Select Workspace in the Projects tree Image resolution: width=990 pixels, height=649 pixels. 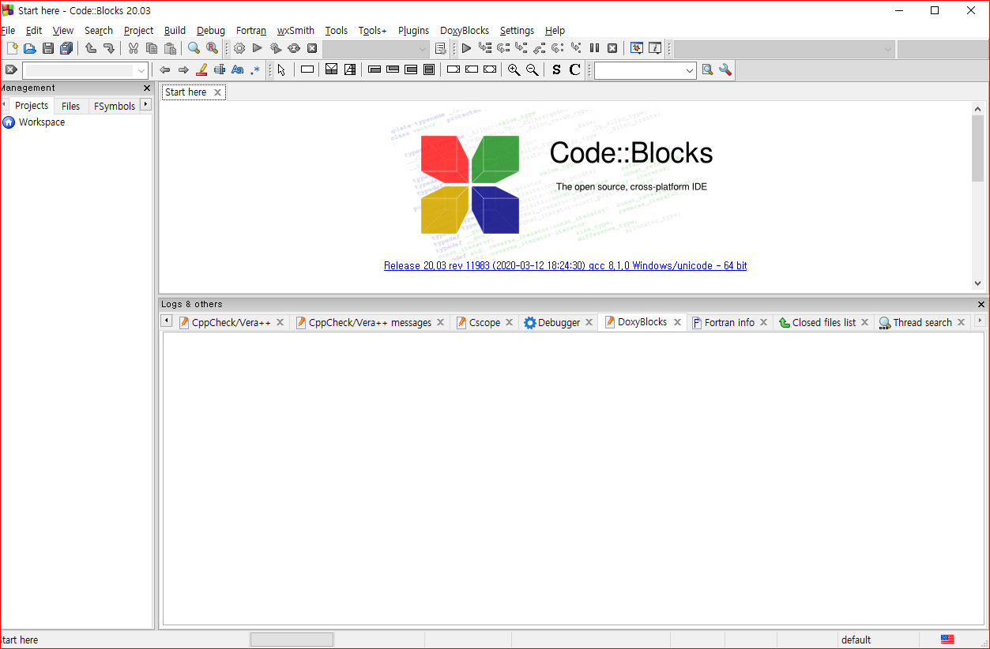[41, 122]
